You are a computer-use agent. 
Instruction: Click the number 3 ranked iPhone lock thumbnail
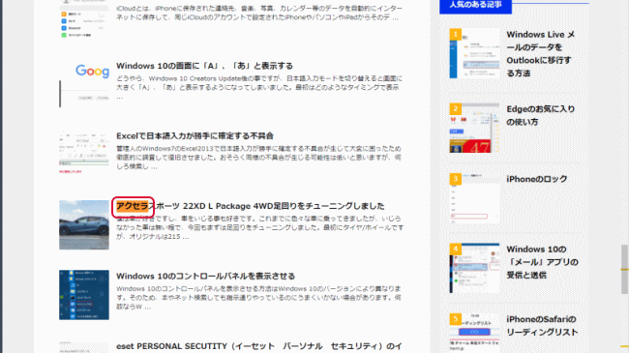click(475, 198)
